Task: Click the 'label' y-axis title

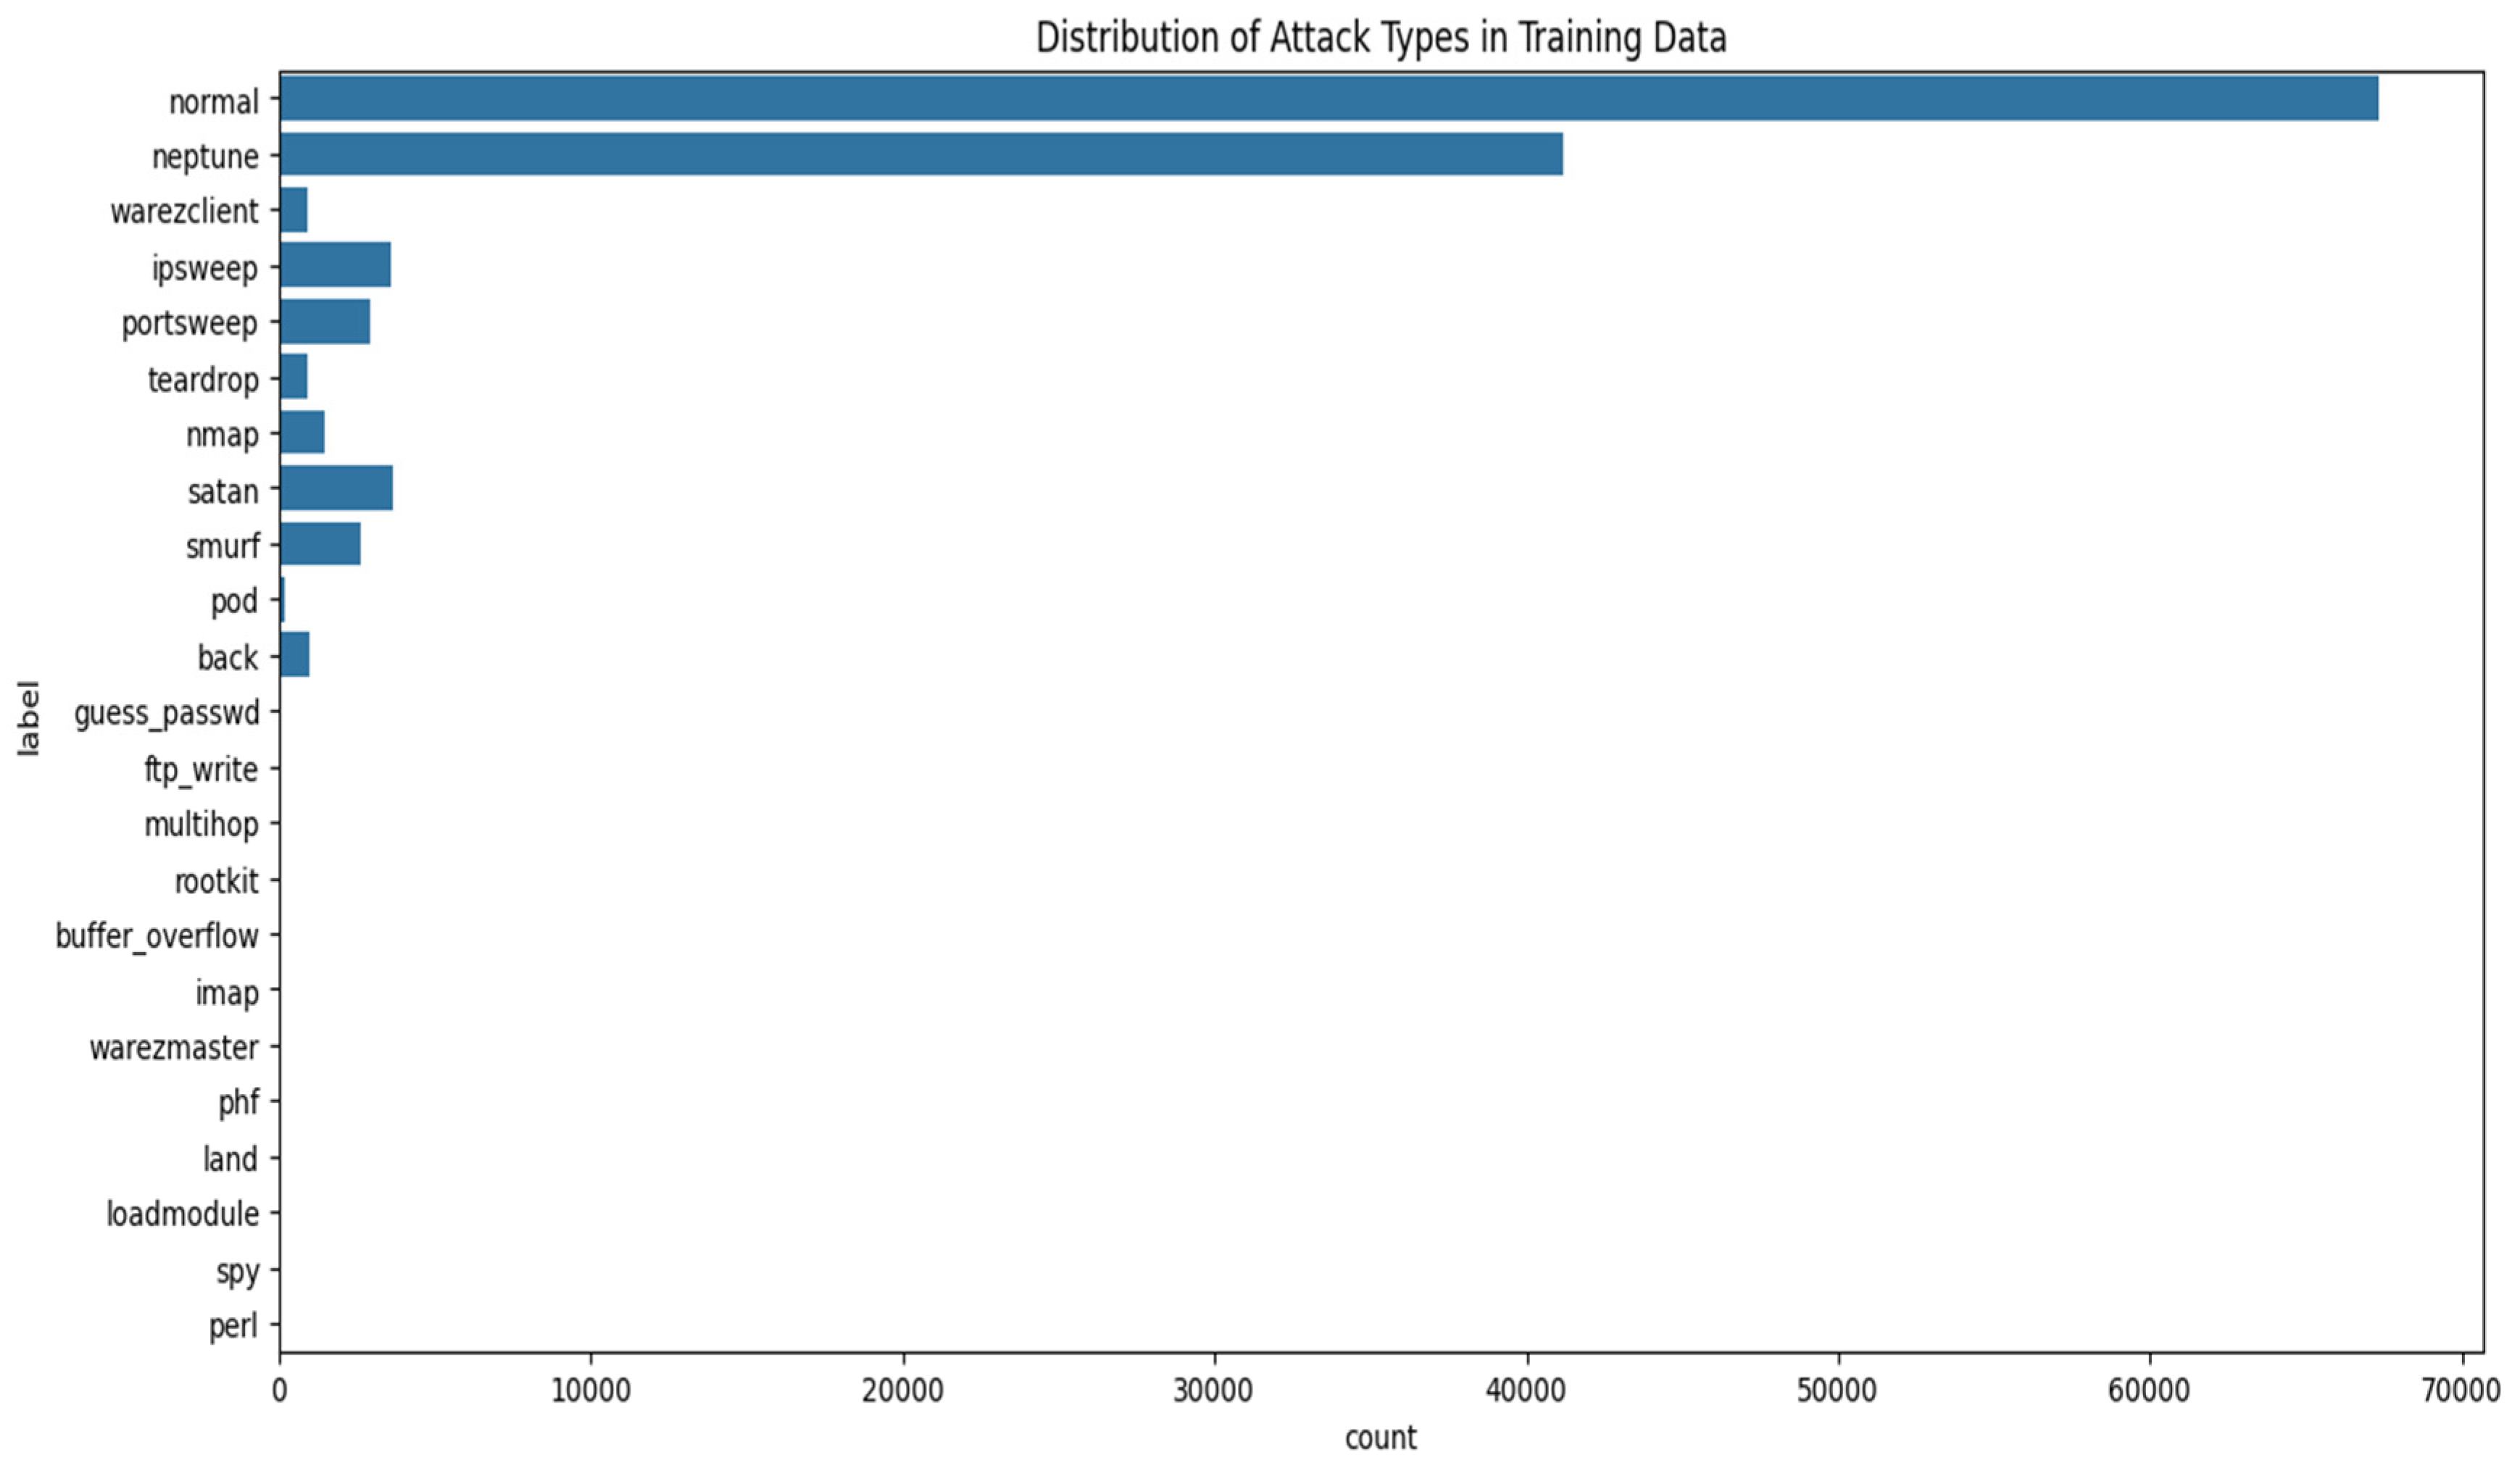Action: coord(29,718)
